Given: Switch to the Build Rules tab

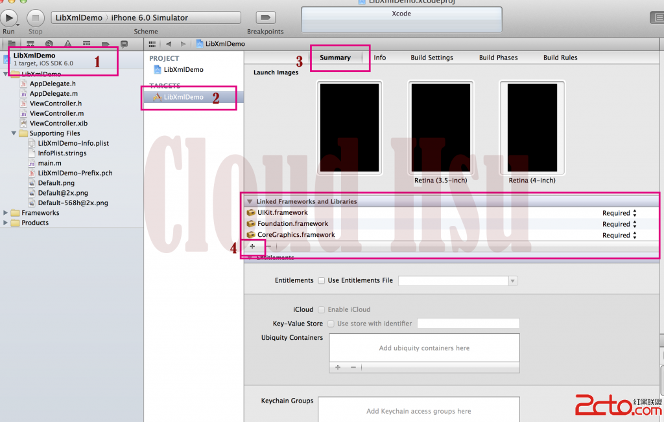Looking at the screenshot, I should (560, 58).
